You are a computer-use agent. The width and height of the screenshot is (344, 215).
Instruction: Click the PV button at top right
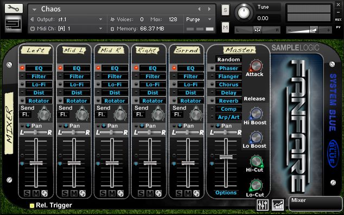click(x=338, y=27)
